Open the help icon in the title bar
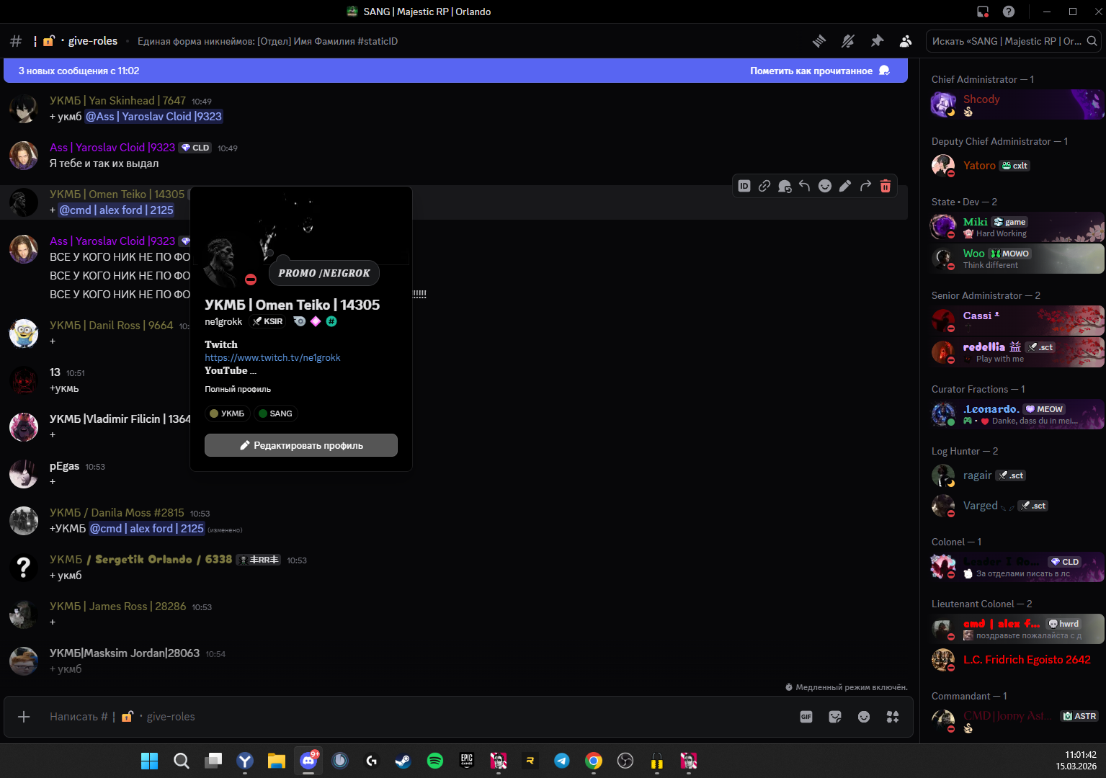This screenshot has height=778, width=1106. [1009, 12]
